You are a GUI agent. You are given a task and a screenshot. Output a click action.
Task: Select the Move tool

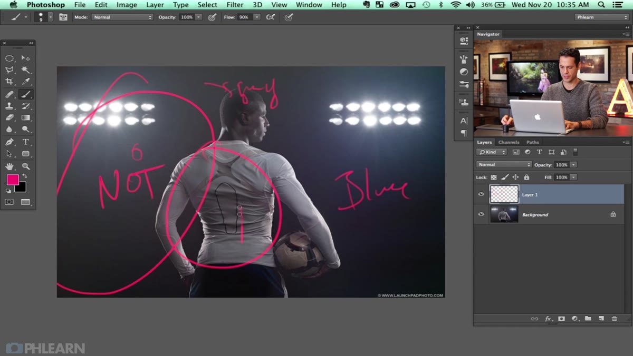point(25,58)
